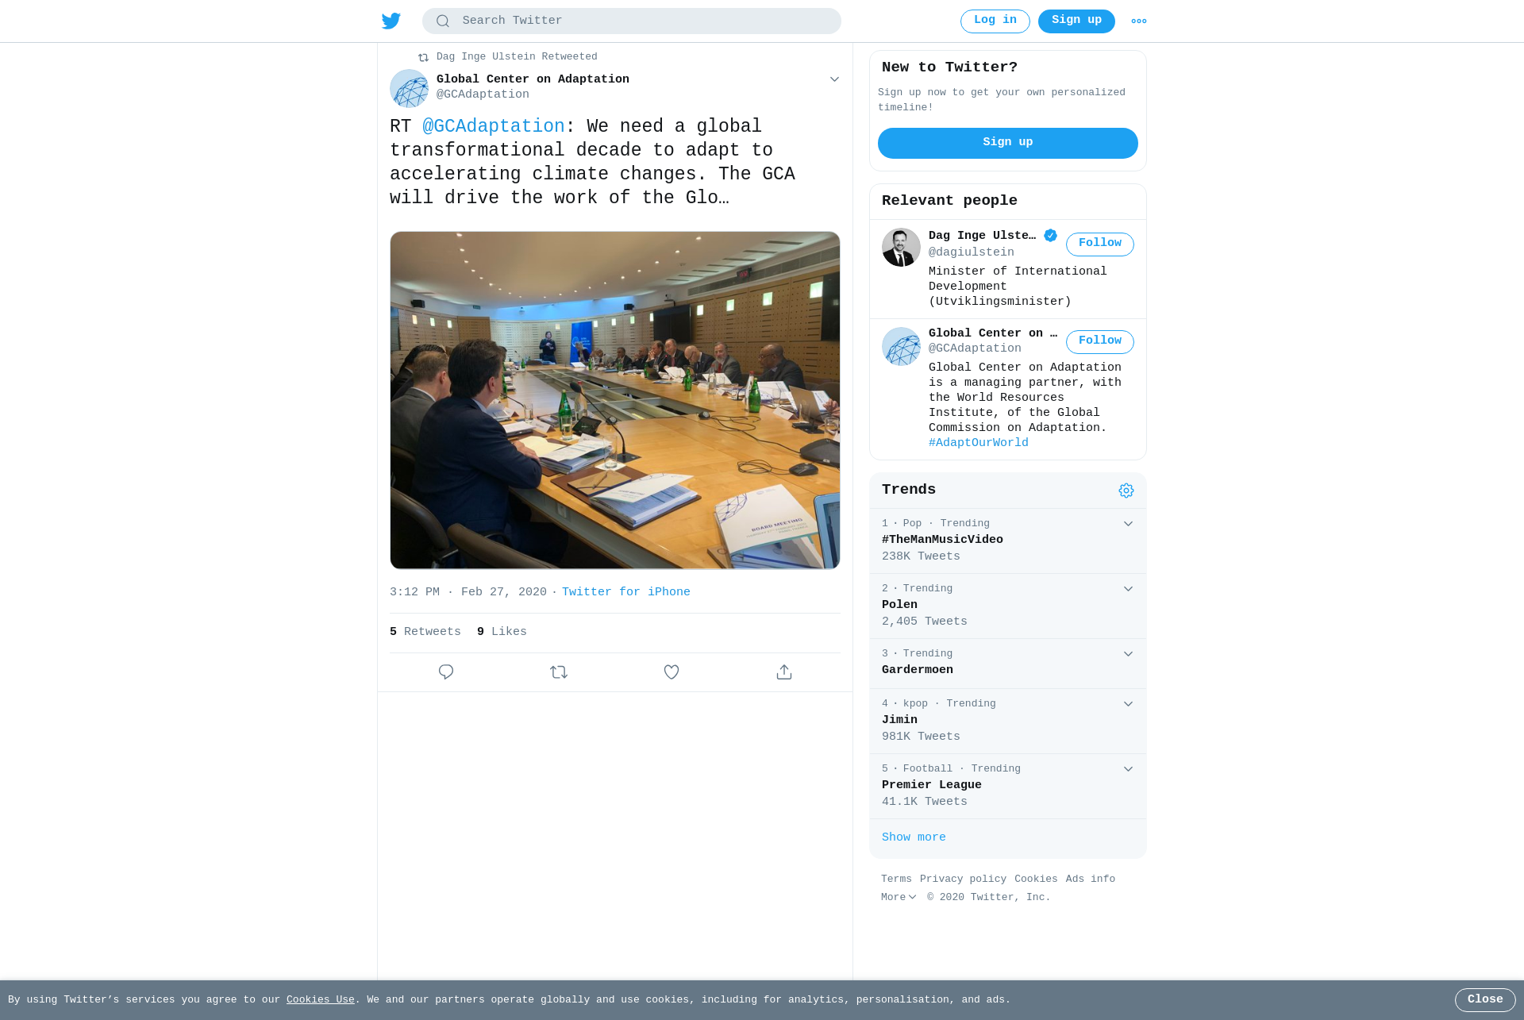Open the three-dot more menu in header
Image resolution: width=1524 pixels, height=1020 pixels.
tap(1139, 21)
